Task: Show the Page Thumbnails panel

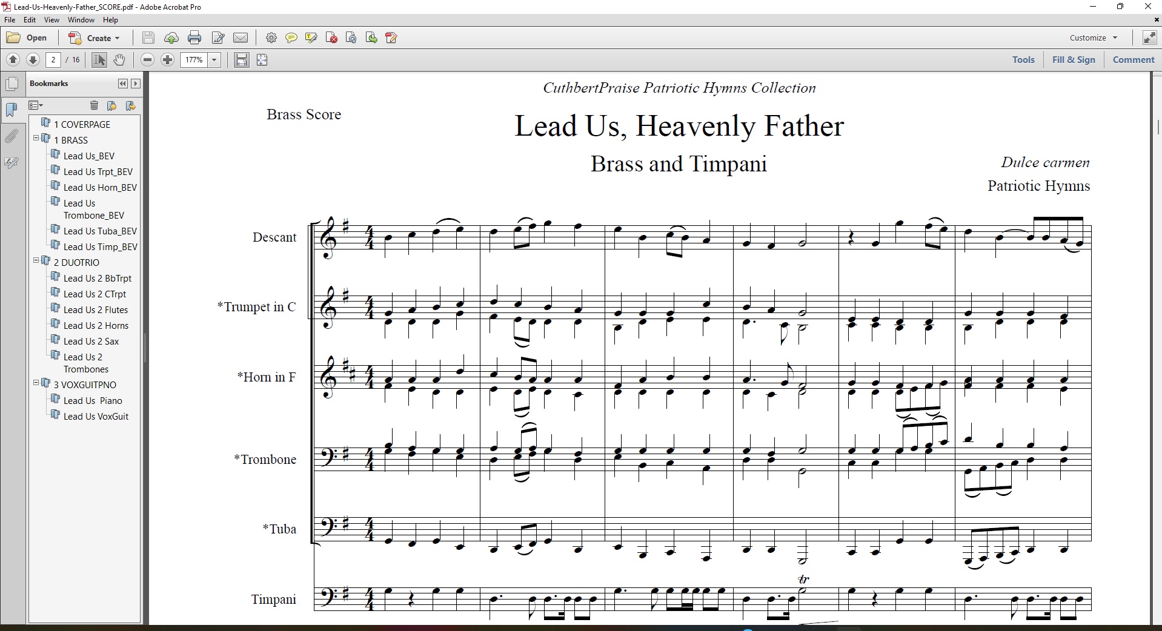Action: (x=12, y=84)
